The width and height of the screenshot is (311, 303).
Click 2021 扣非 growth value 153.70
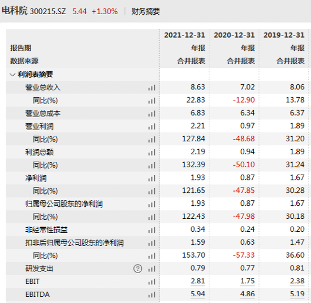[193, 255]
